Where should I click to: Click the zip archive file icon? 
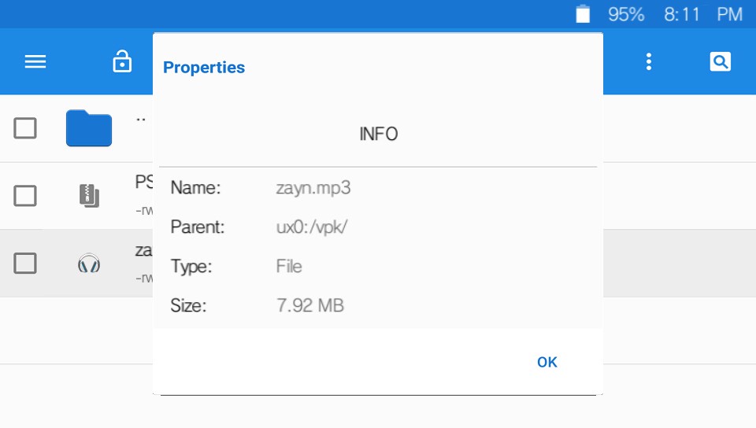[89, 195]
